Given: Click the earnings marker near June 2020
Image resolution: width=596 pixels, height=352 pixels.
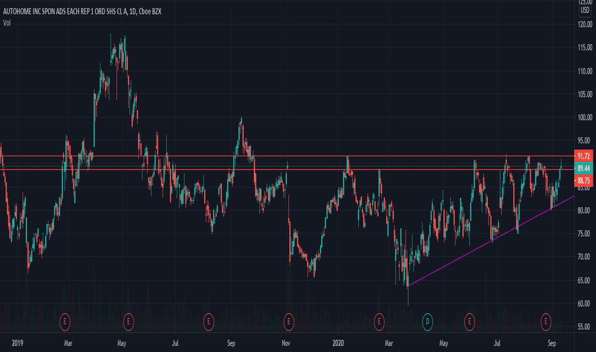Looking at the screenshot, I should (469, 322).
